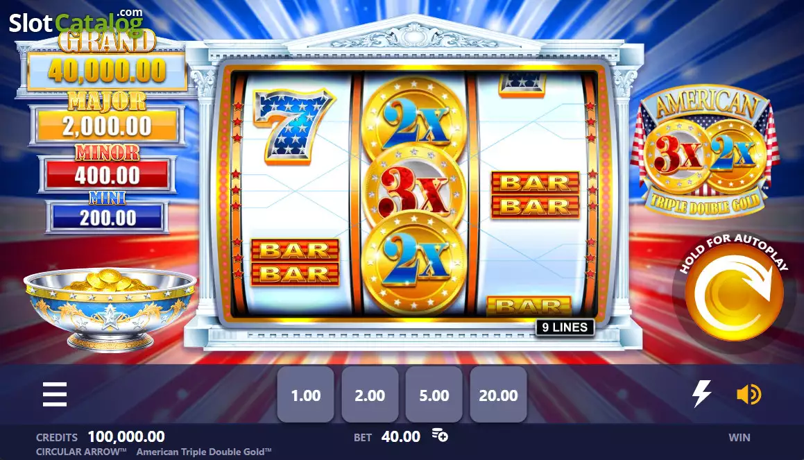Screen dimensions: 804x460
Task: Open bet settings coins icon
Action: [x=439, y=435]
